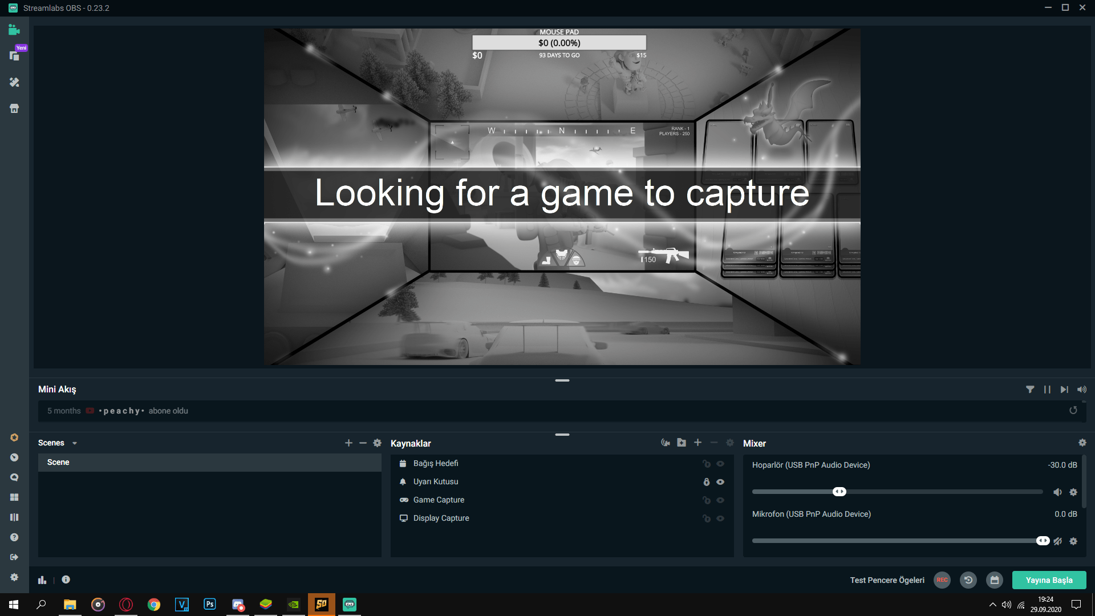Toggle visibility of Game Capture source
The image size is (1095, 616).
(x=720, y=500)
